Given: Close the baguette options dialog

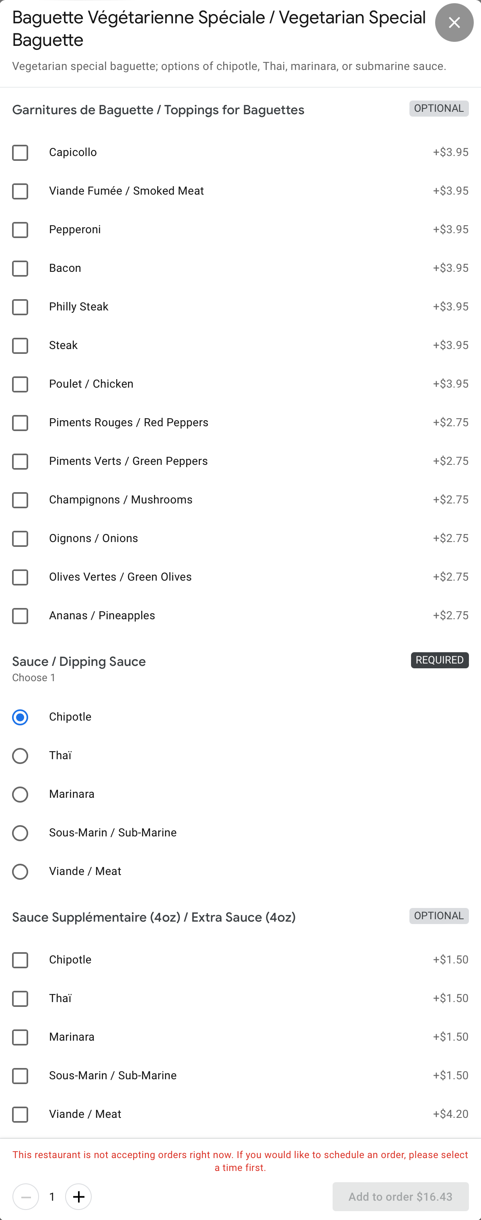Looking at the screenshot, I should click(454, 23).
